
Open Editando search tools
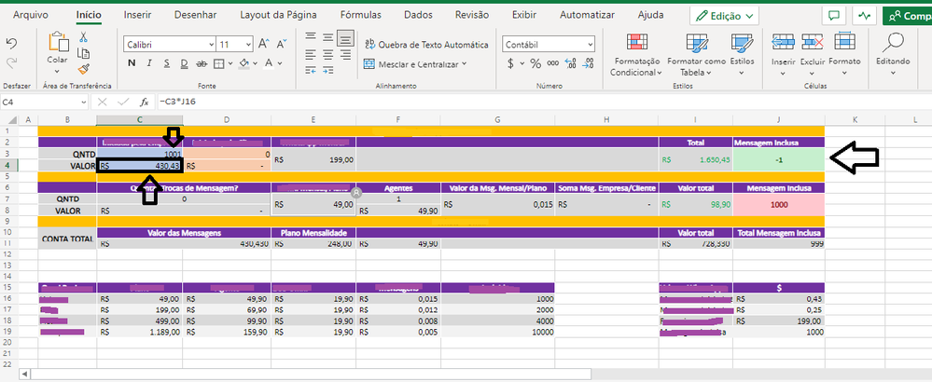[x=893, y=55]
